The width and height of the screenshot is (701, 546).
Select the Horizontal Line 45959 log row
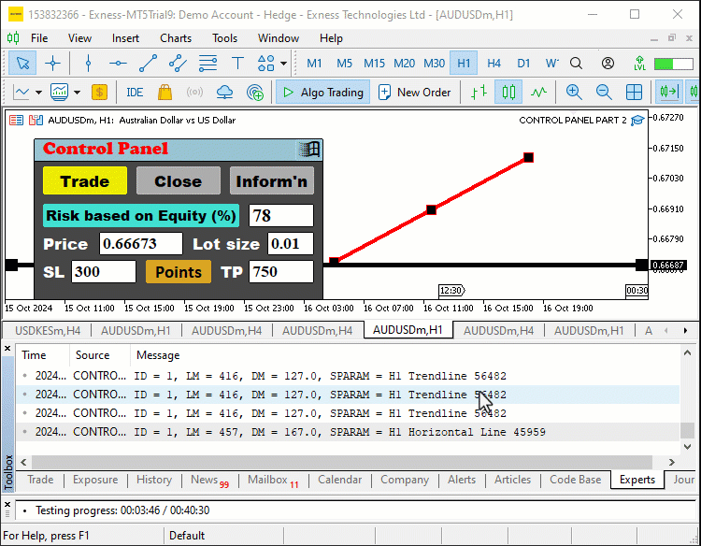348,432
